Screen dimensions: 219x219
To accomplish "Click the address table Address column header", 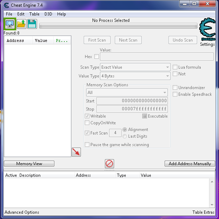I will pyautogui.click(x=95, y=175).
